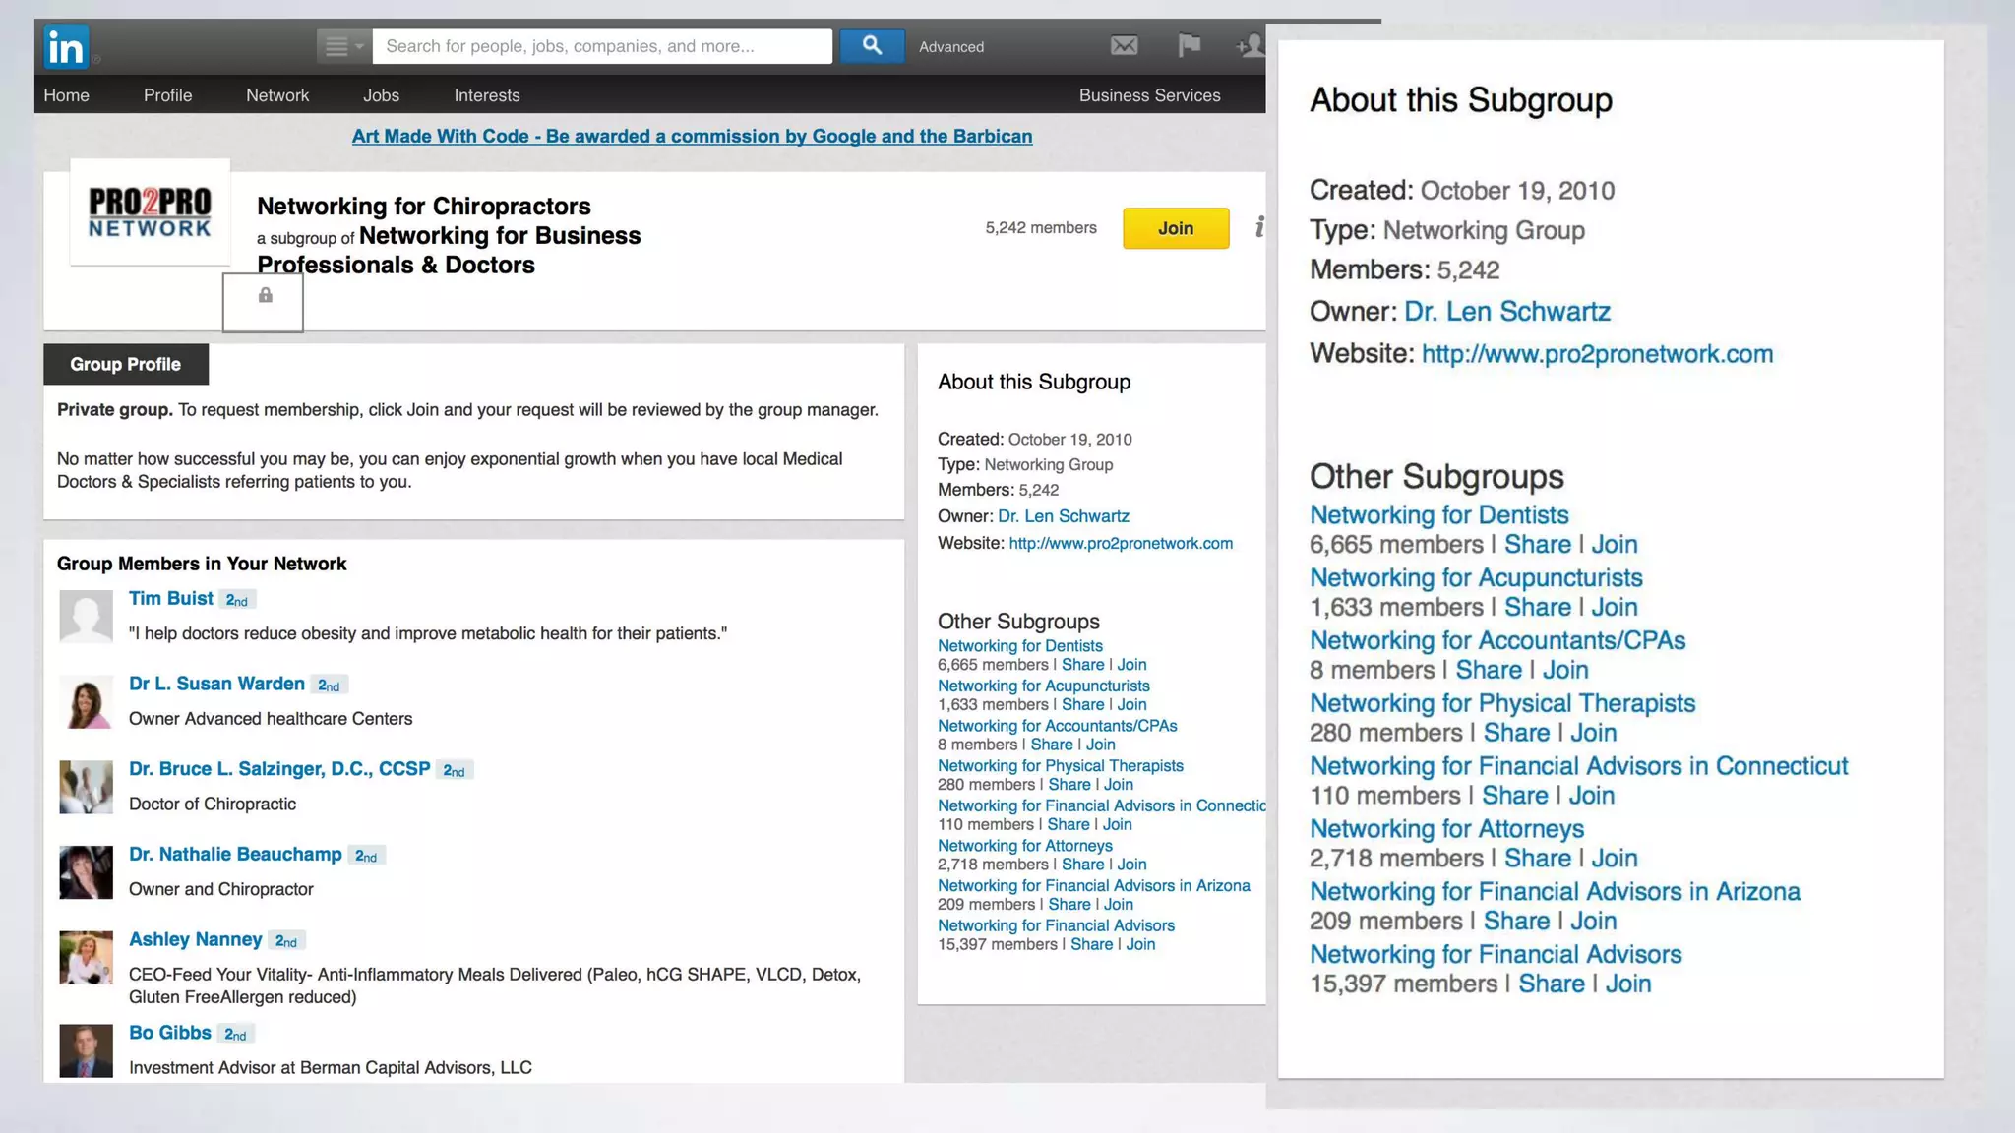
Task: Open the Art Made With Code ad link
Action: pyautogui.click(x=692, y=137)
